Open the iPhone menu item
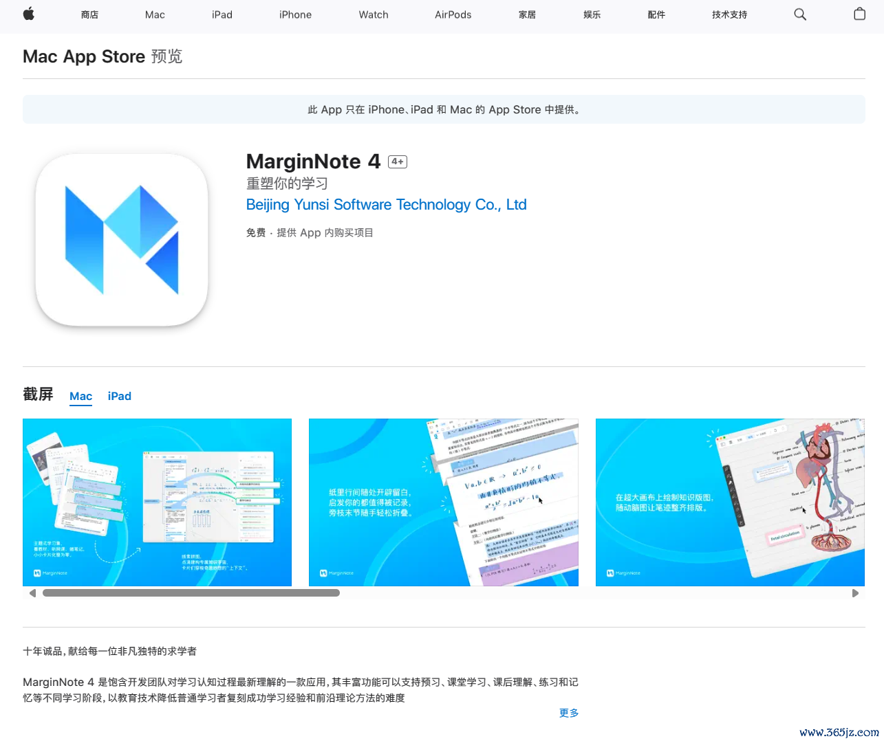This screenshot has width=884, height=743. click(295, 14)
